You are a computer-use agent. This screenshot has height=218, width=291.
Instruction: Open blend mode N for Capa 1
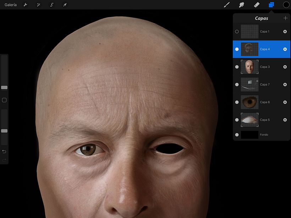pos(285,32)
